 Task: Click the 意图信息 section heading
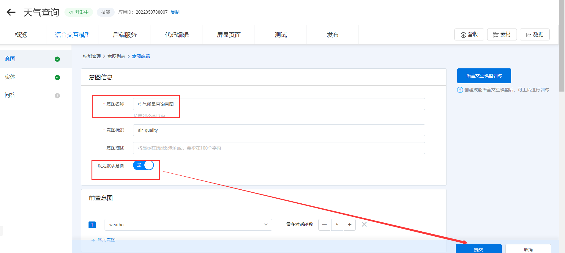[101, 77]
